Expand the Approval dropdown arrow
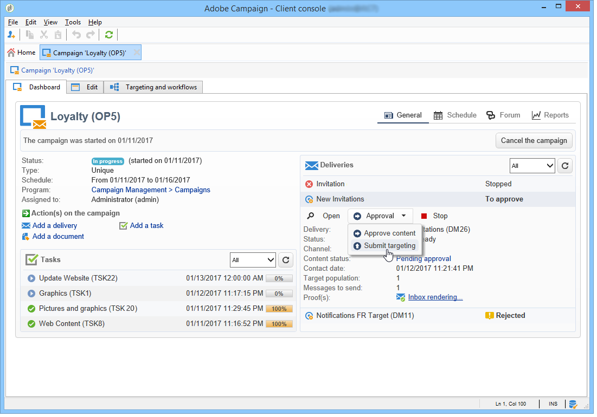 click(x=403, y=216)
